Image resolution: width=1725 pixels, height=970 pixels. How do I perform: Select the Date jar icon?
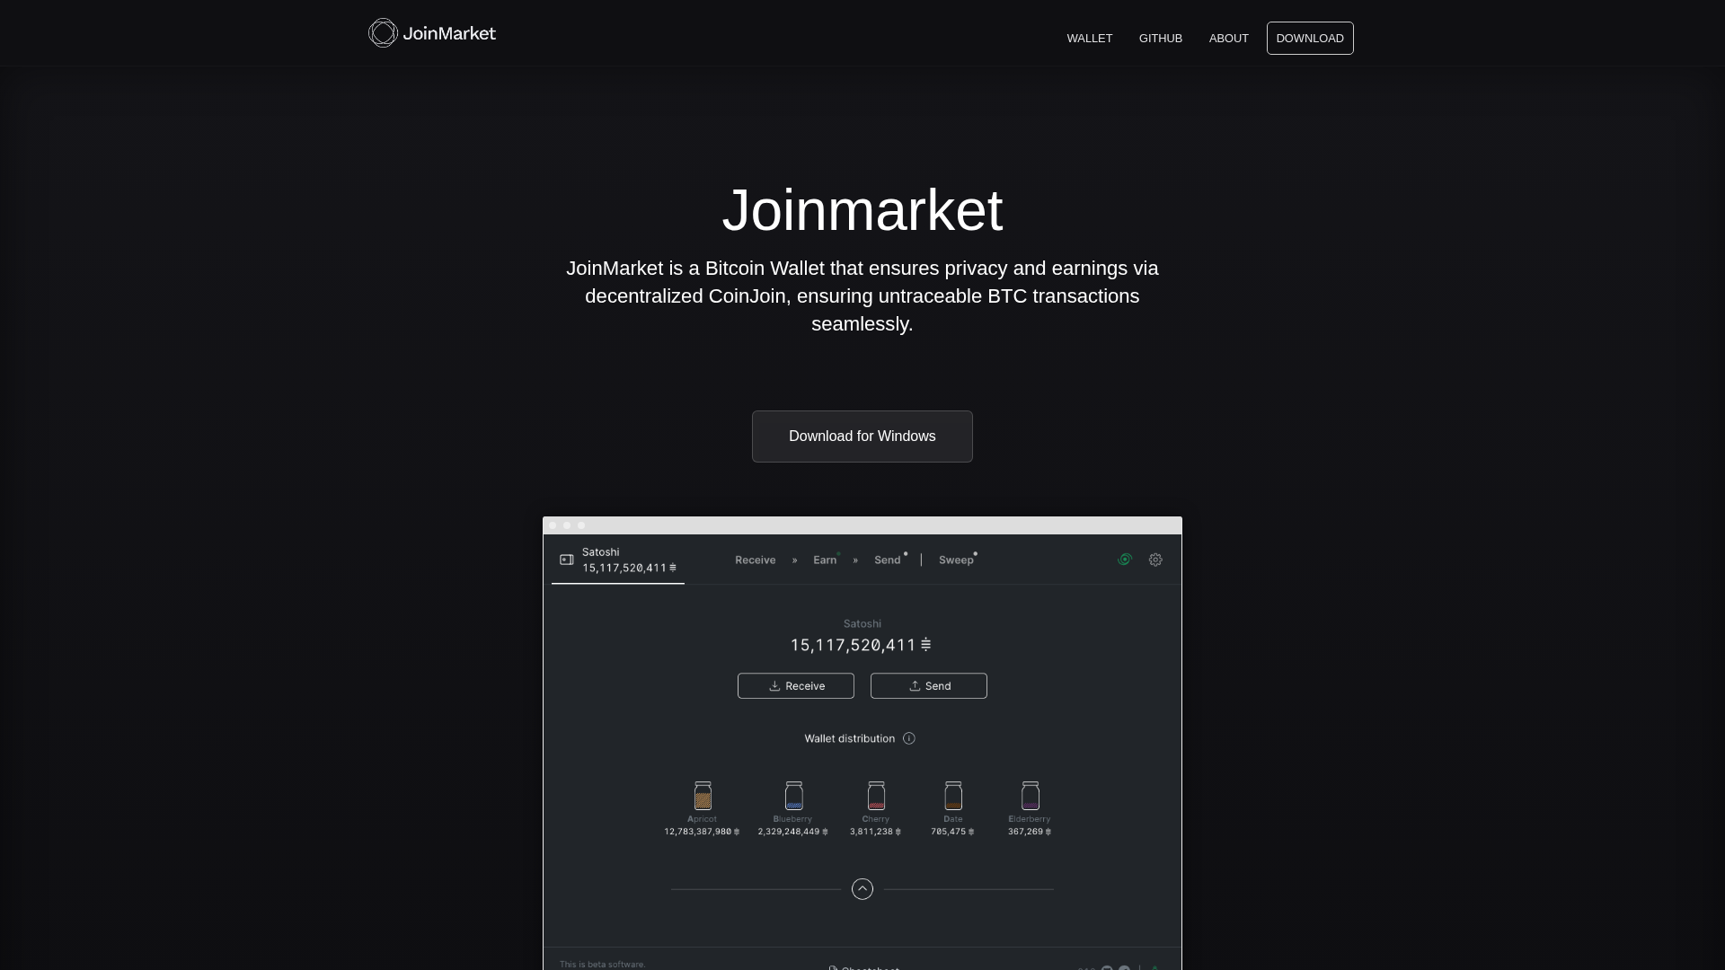coord(953,796)
